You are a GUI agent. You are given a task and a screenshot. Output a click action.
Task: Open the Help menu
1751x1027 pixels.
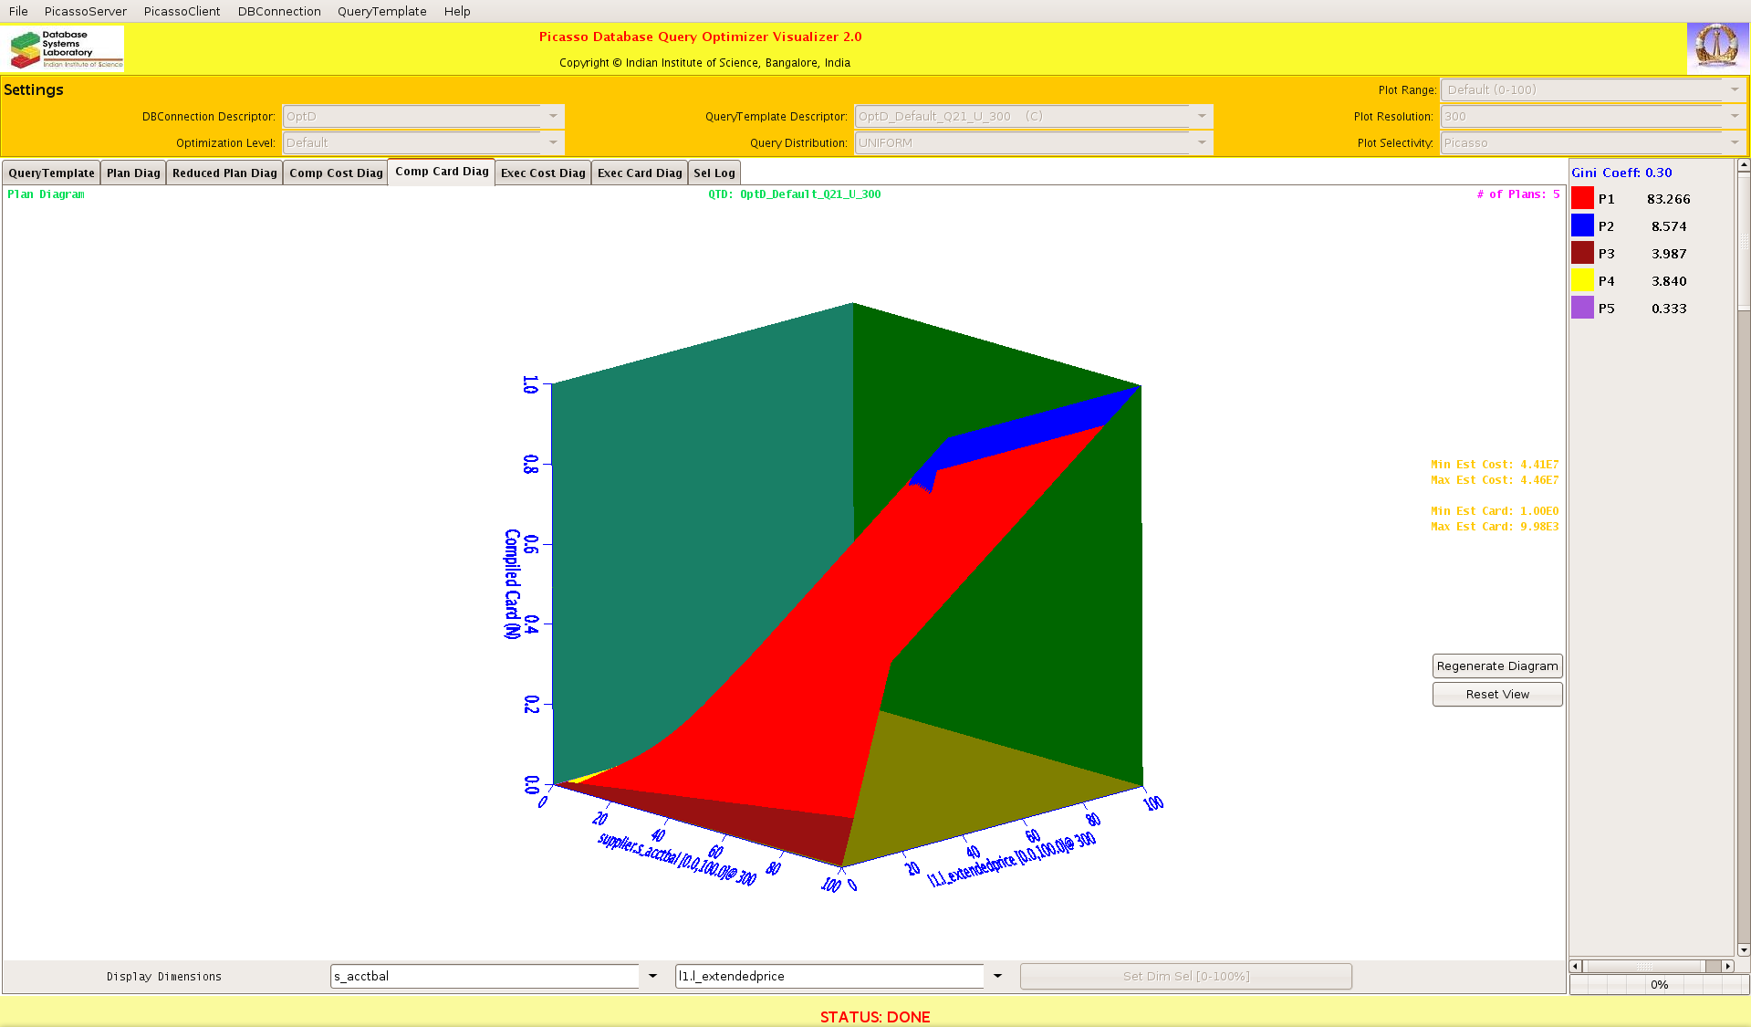(x=457, y=12)
